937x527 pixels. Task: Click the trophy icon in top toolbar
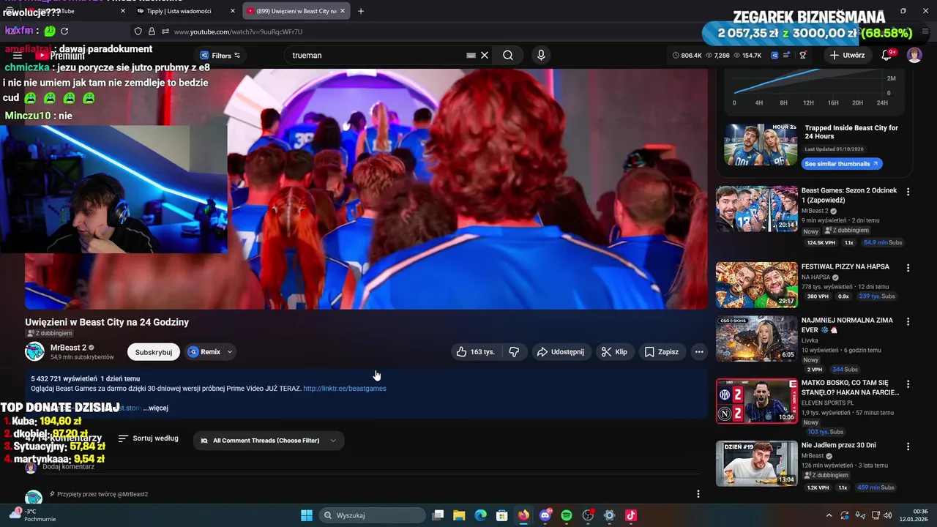[803, 56]
